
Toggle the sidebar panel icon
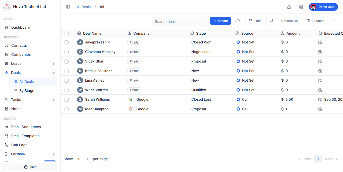[x=68, y=7]
